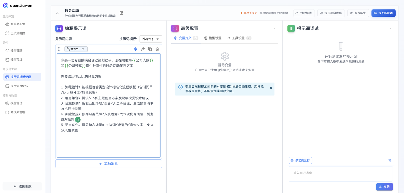Click 提交新版本 button
Viewport: 404px width, 193px height.
383,13
